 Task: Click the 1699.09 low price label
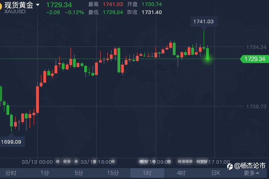11,142
